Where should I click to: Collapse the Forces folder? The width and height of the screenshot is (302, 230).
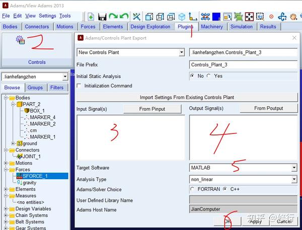(x=6, y=170)
